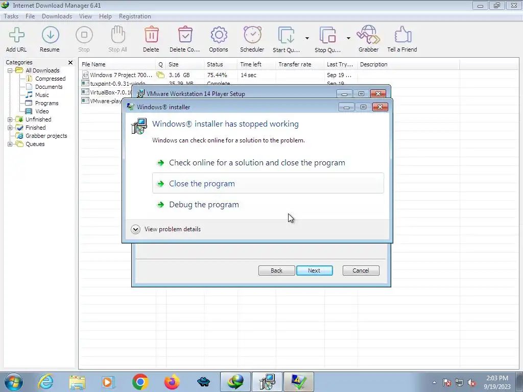The width and height of the screenshot is (523, 392).
Task: Show hidden tray icons arrow
Action: pos(434,382)
